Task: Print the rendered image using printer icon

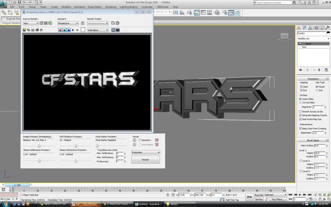Action: point(37,30)
